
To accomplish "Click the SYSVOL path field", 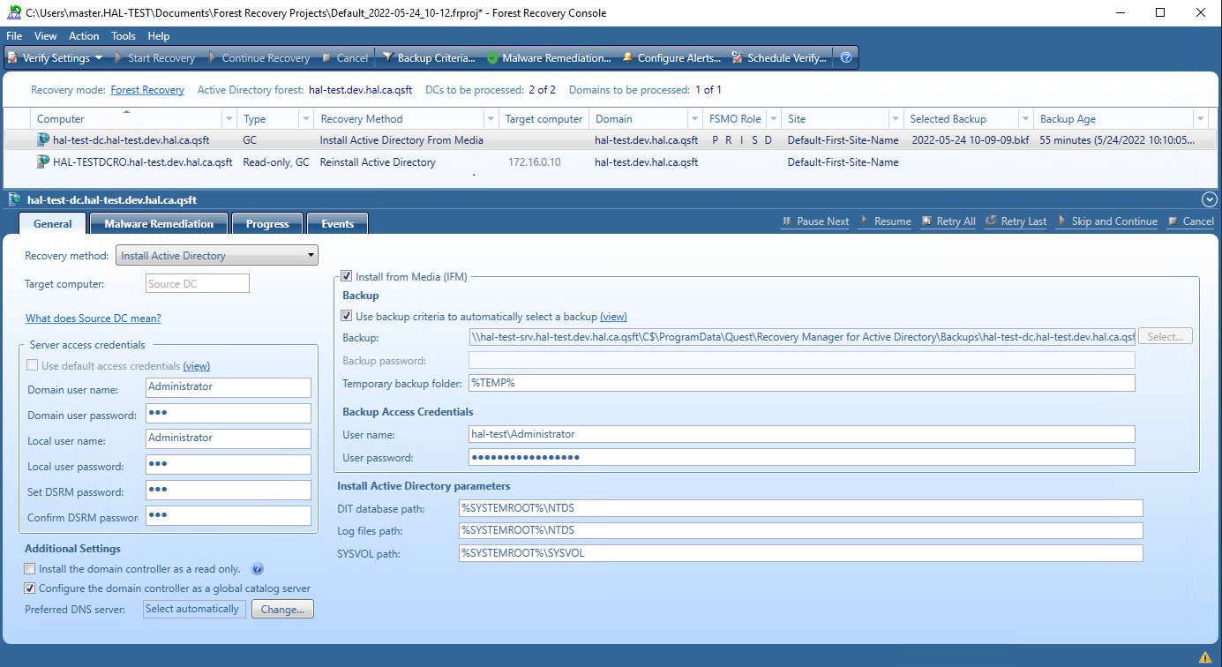I will coord(801,553).
